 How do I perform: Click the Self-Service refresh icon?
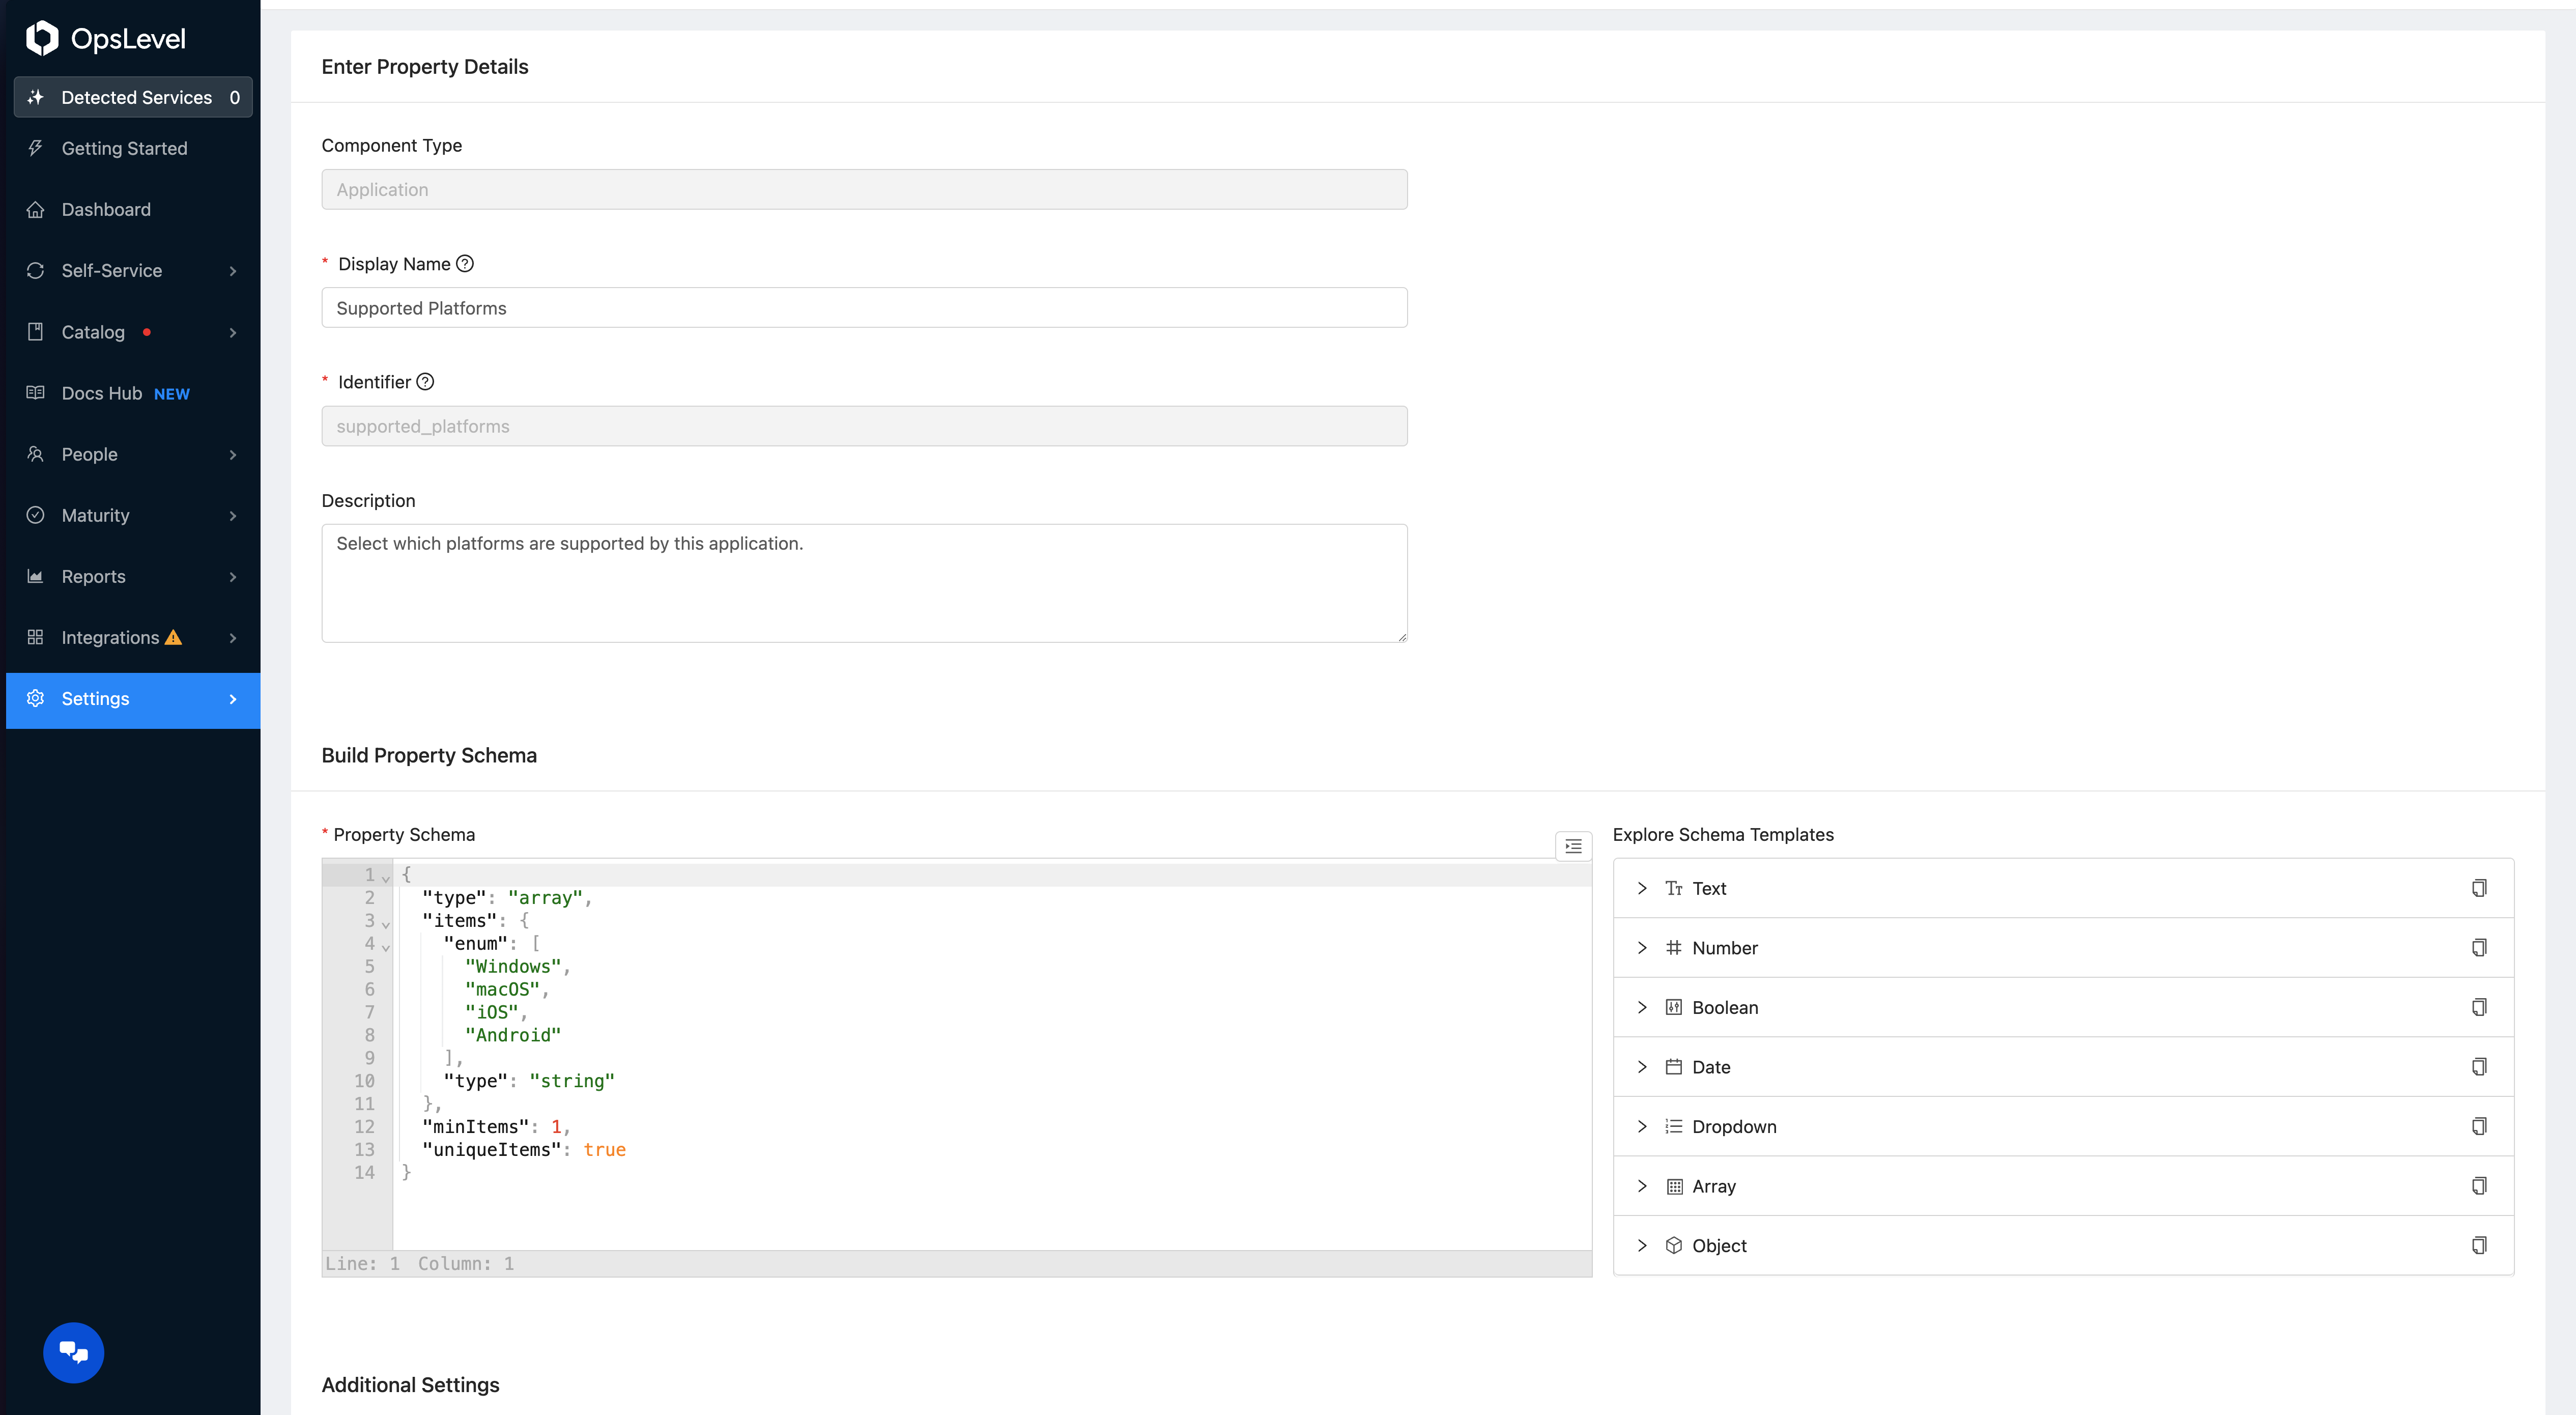[x=36, y=270]
